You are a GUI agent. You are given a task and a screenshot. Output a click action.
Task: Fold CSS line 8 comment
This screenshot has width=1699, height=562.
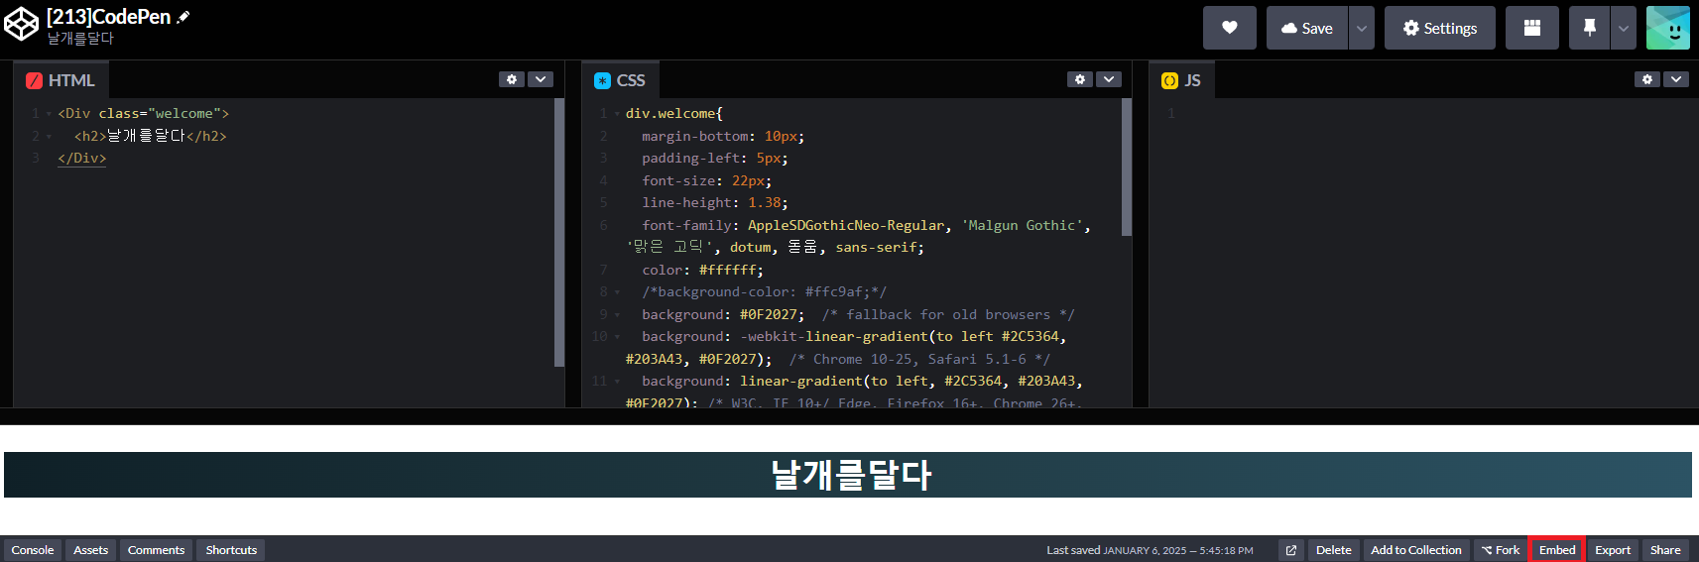coord(617,292)
